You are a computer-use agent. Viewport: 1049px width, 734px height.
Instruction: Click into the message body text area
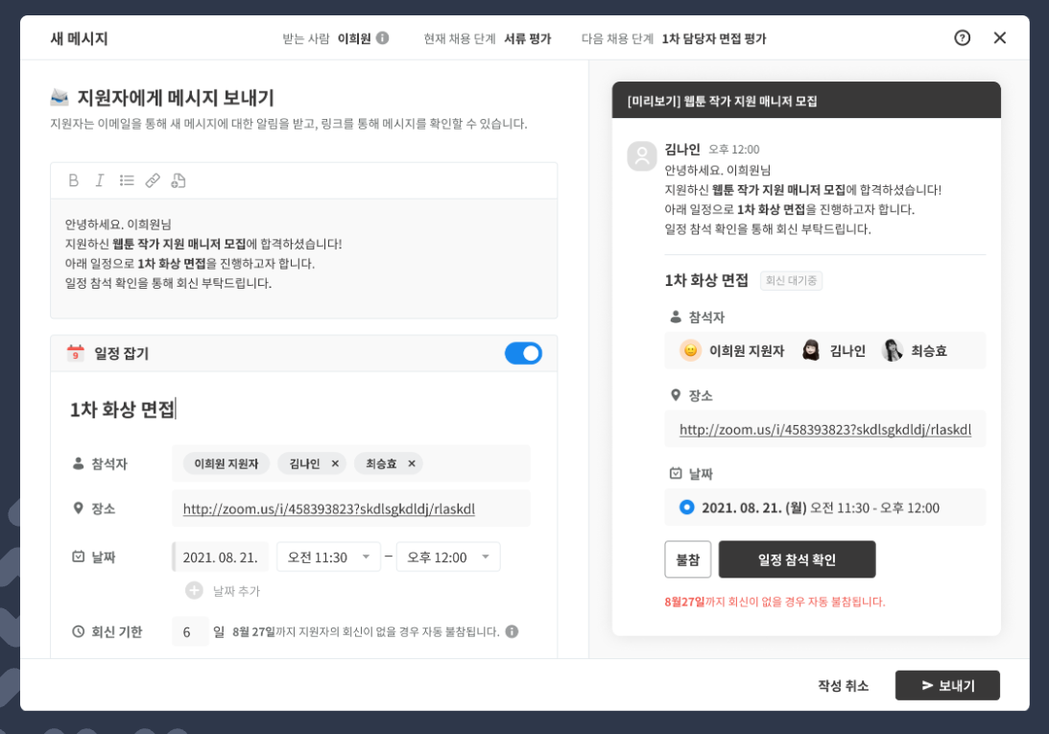(303, 258)
